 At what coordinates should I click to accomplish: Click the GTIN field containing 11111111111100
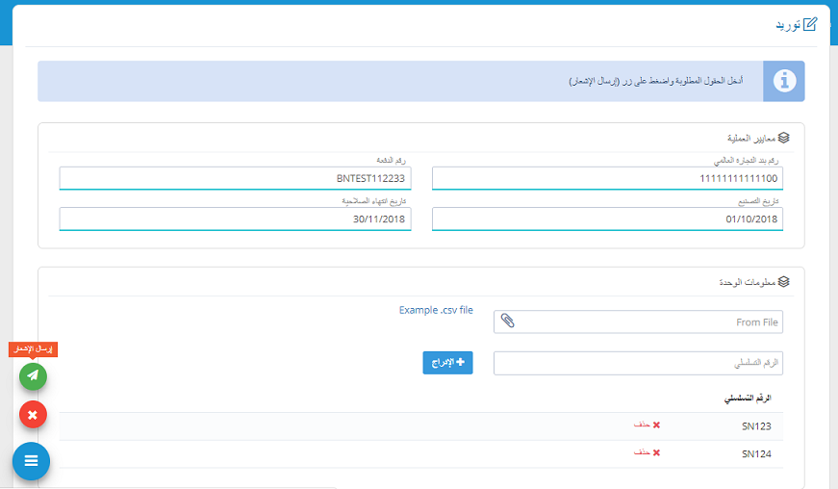click(x=607, y=178)
